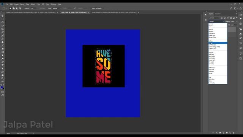Choose Subtract from selection mode button

(x=17, y=8)
